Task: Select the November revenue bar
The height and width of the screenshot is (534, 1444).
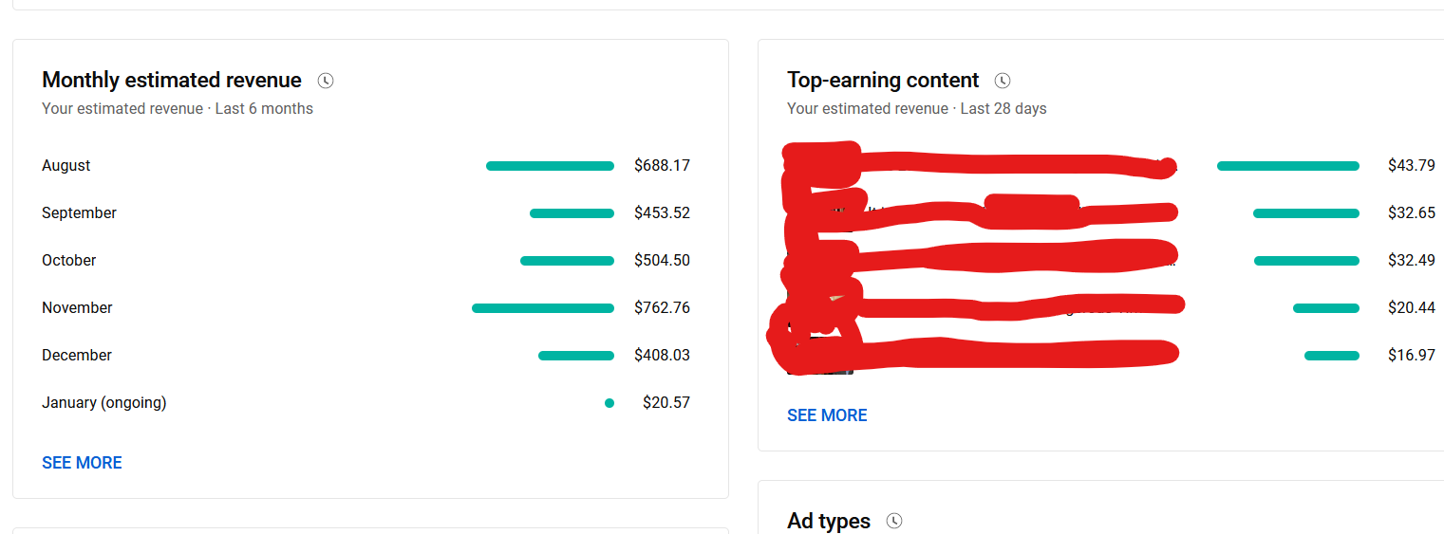Action: 543,308
